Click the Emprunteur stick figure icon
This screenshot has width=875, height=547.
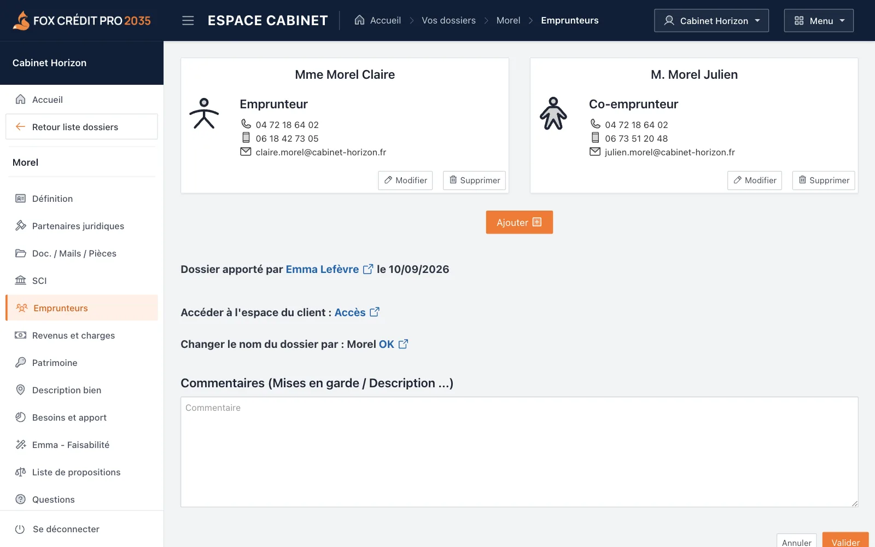tap(204, 113)
